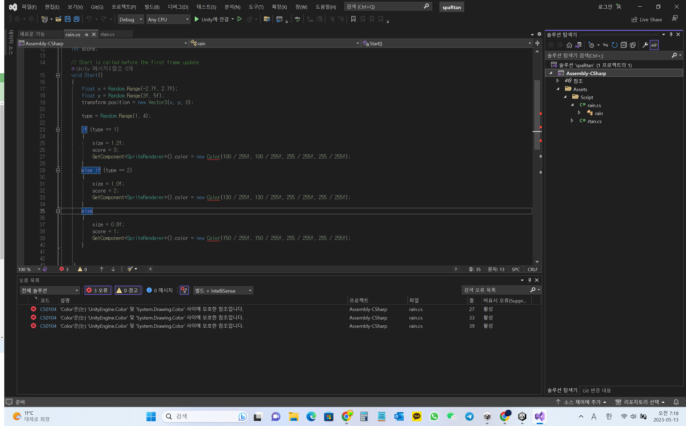
Task: Click the 로그인 sign-in button
Action: tap(610, 7)
